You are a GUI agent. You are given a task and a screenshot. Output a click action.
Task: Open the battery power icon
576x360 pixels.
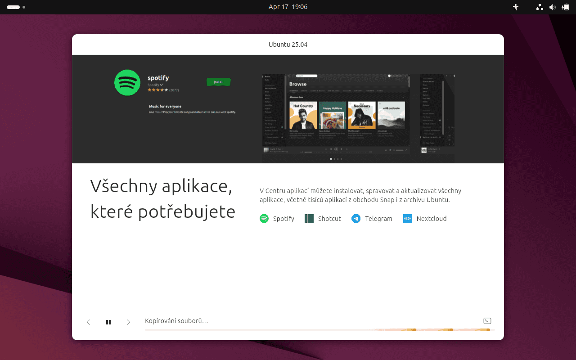(566, 7)
